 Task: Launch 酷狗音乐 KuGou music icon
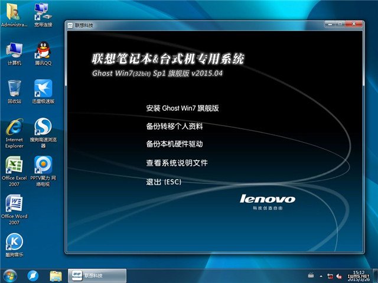click(x=14, y=245)
